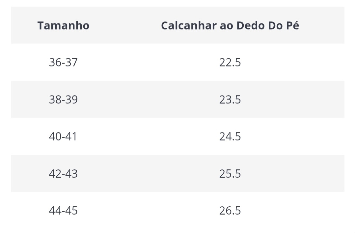Select the 38-39 size cell
The image size is (355, 233).
coord(63,100)
